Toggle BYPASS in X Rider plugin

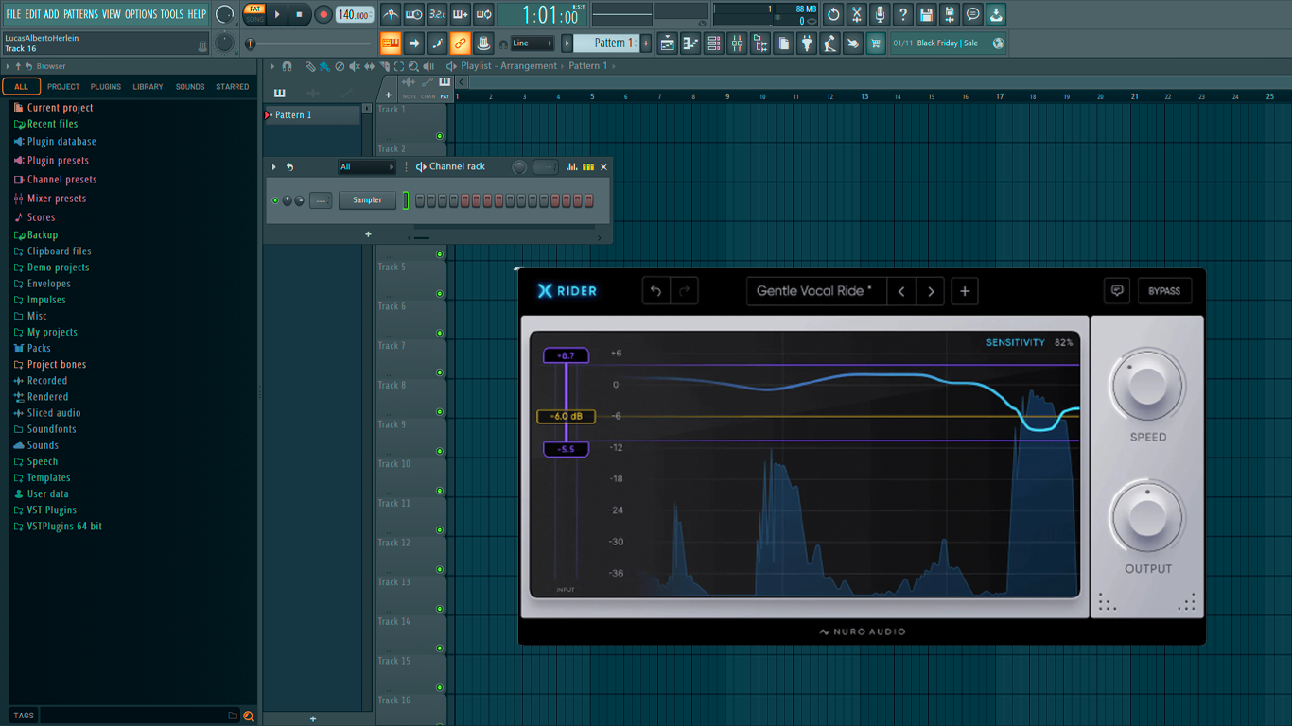pos(1164,291)
